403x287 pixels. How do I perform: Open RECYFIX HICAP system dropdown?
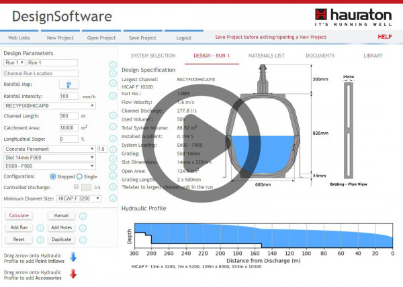tap(50, 106)
